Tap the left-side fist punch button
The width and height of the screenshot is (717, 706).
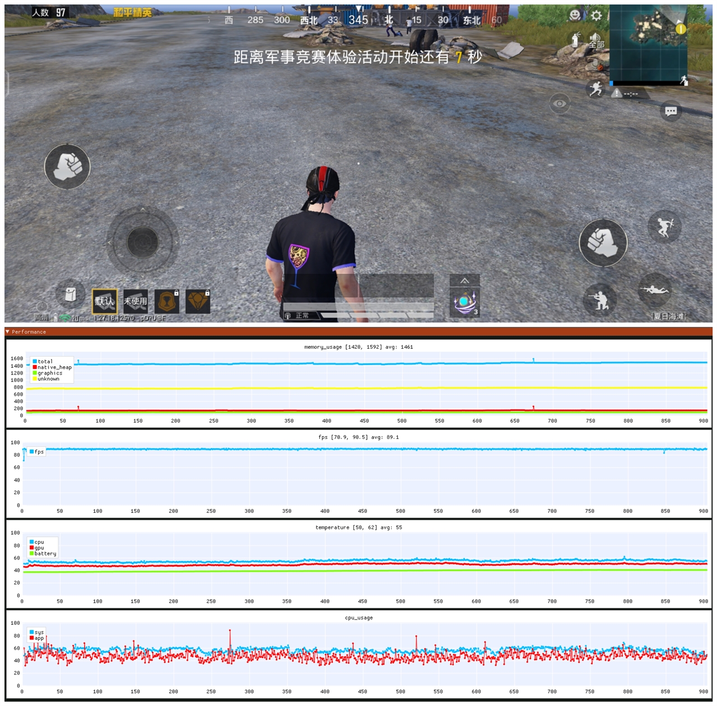click(67, 166)
